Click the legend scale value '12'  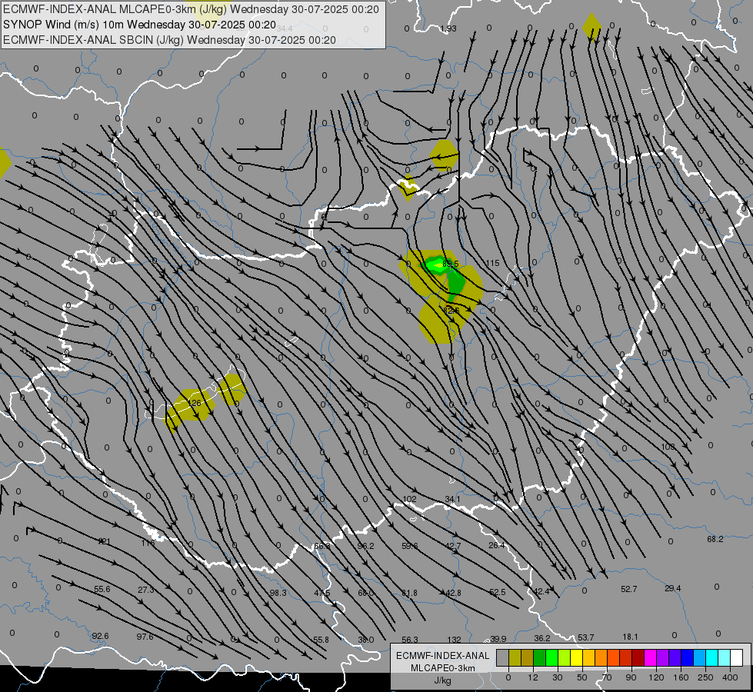point(532,677)
